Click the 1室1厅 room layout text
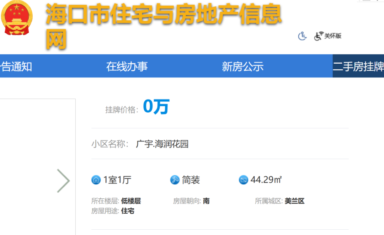384x235 pixels. 117,180
